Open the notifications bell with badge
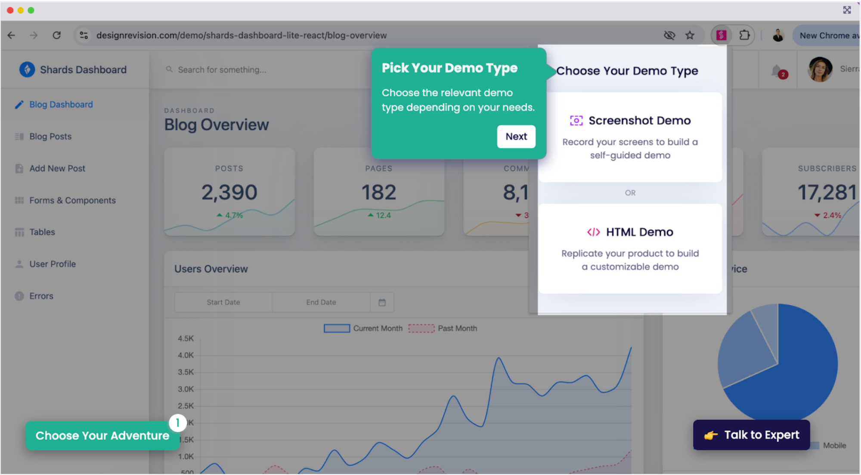Viewport: 861px width, 475px height. coord(777,71)
